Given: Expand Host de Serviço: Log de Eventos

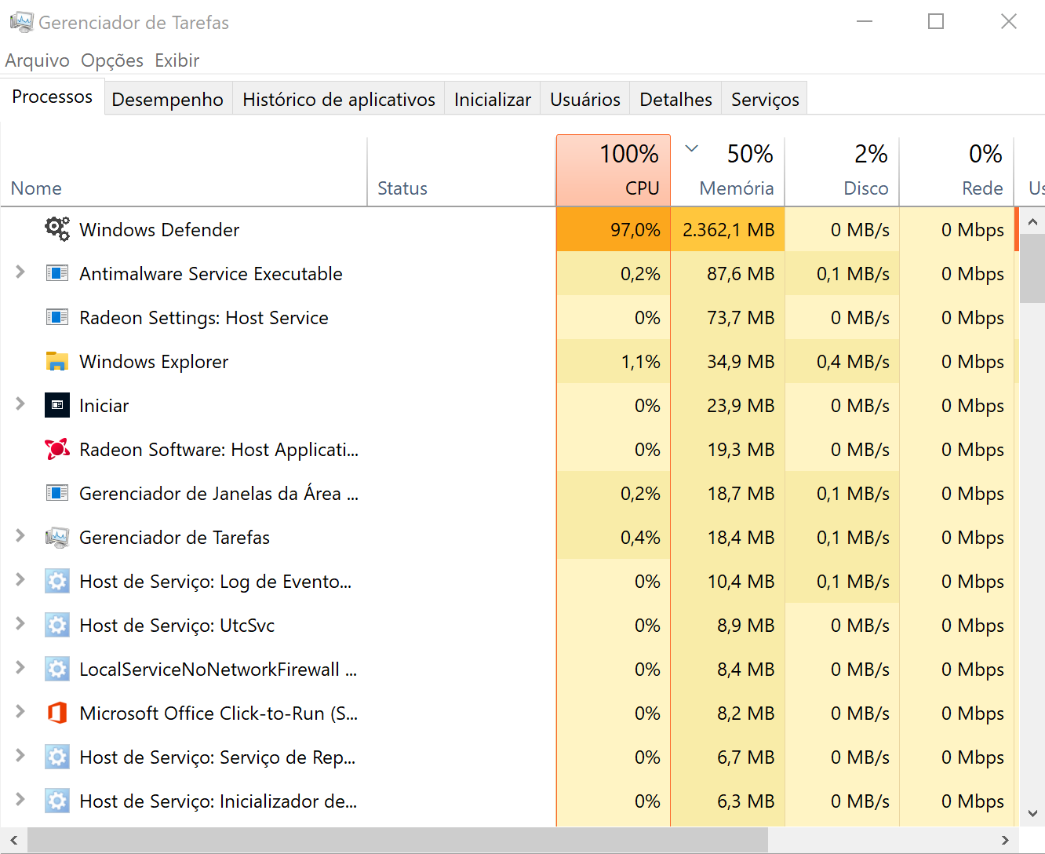Looking at the screenshot, I should click(x=20, y=579).
